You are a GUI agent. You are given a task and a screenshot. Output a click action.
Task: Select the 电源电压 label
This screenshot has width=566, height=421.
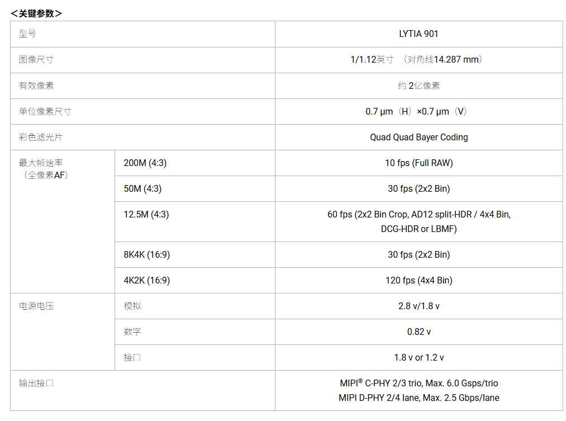[x=36, y=306]
